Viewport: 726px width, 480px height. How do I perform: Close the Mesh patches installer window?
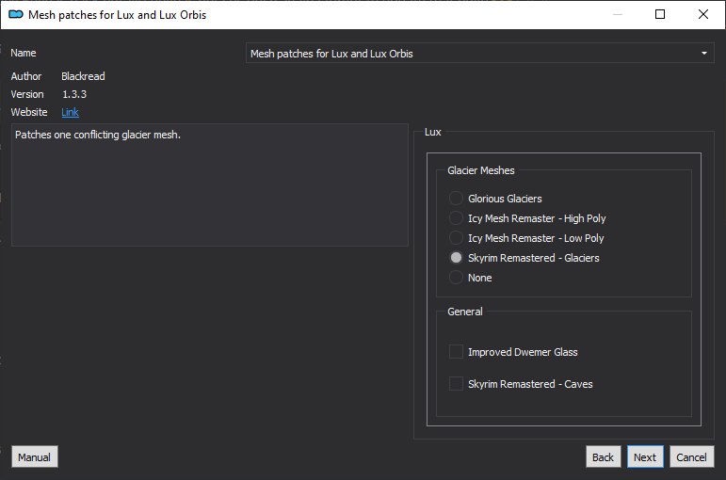click(x=702, y=14)
